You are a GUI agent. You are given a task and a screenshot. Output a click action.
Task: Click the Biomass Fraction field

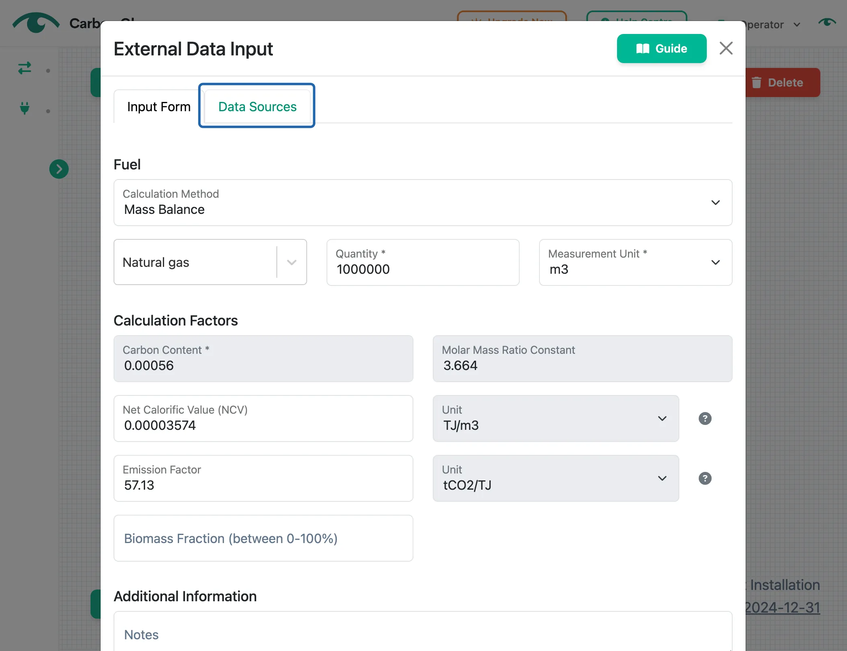click(263, 538)
